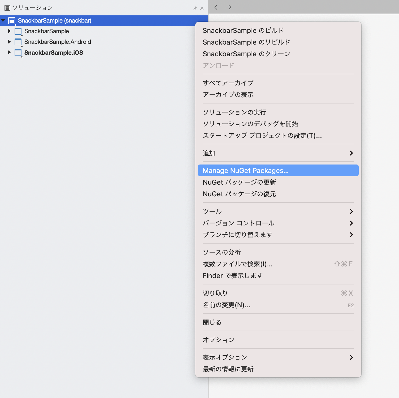
Task: Open スタートアップ プロジェクトの設定(T)...
Action: (x=278, y=136)
